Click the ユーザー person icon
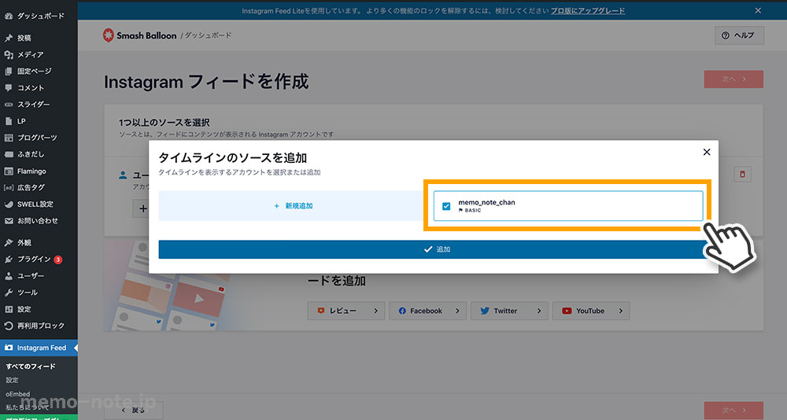 tap(9, 276)
